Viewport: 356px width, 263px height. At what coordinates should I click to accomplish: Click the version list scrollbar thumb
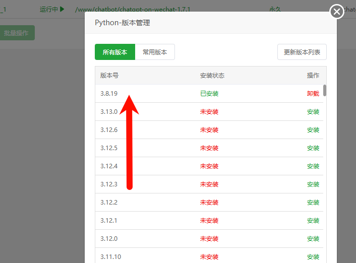tap(325, 90)
